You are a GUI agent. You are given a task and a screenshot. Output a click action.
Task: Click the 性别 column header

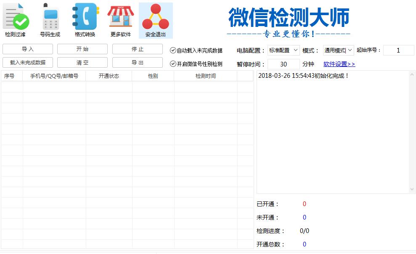click(x=153, y=76)
